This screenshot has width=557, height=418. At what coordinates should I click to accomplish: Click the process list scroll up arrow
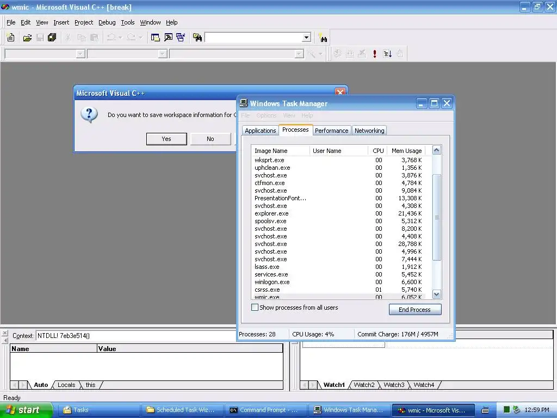(437, 150)
